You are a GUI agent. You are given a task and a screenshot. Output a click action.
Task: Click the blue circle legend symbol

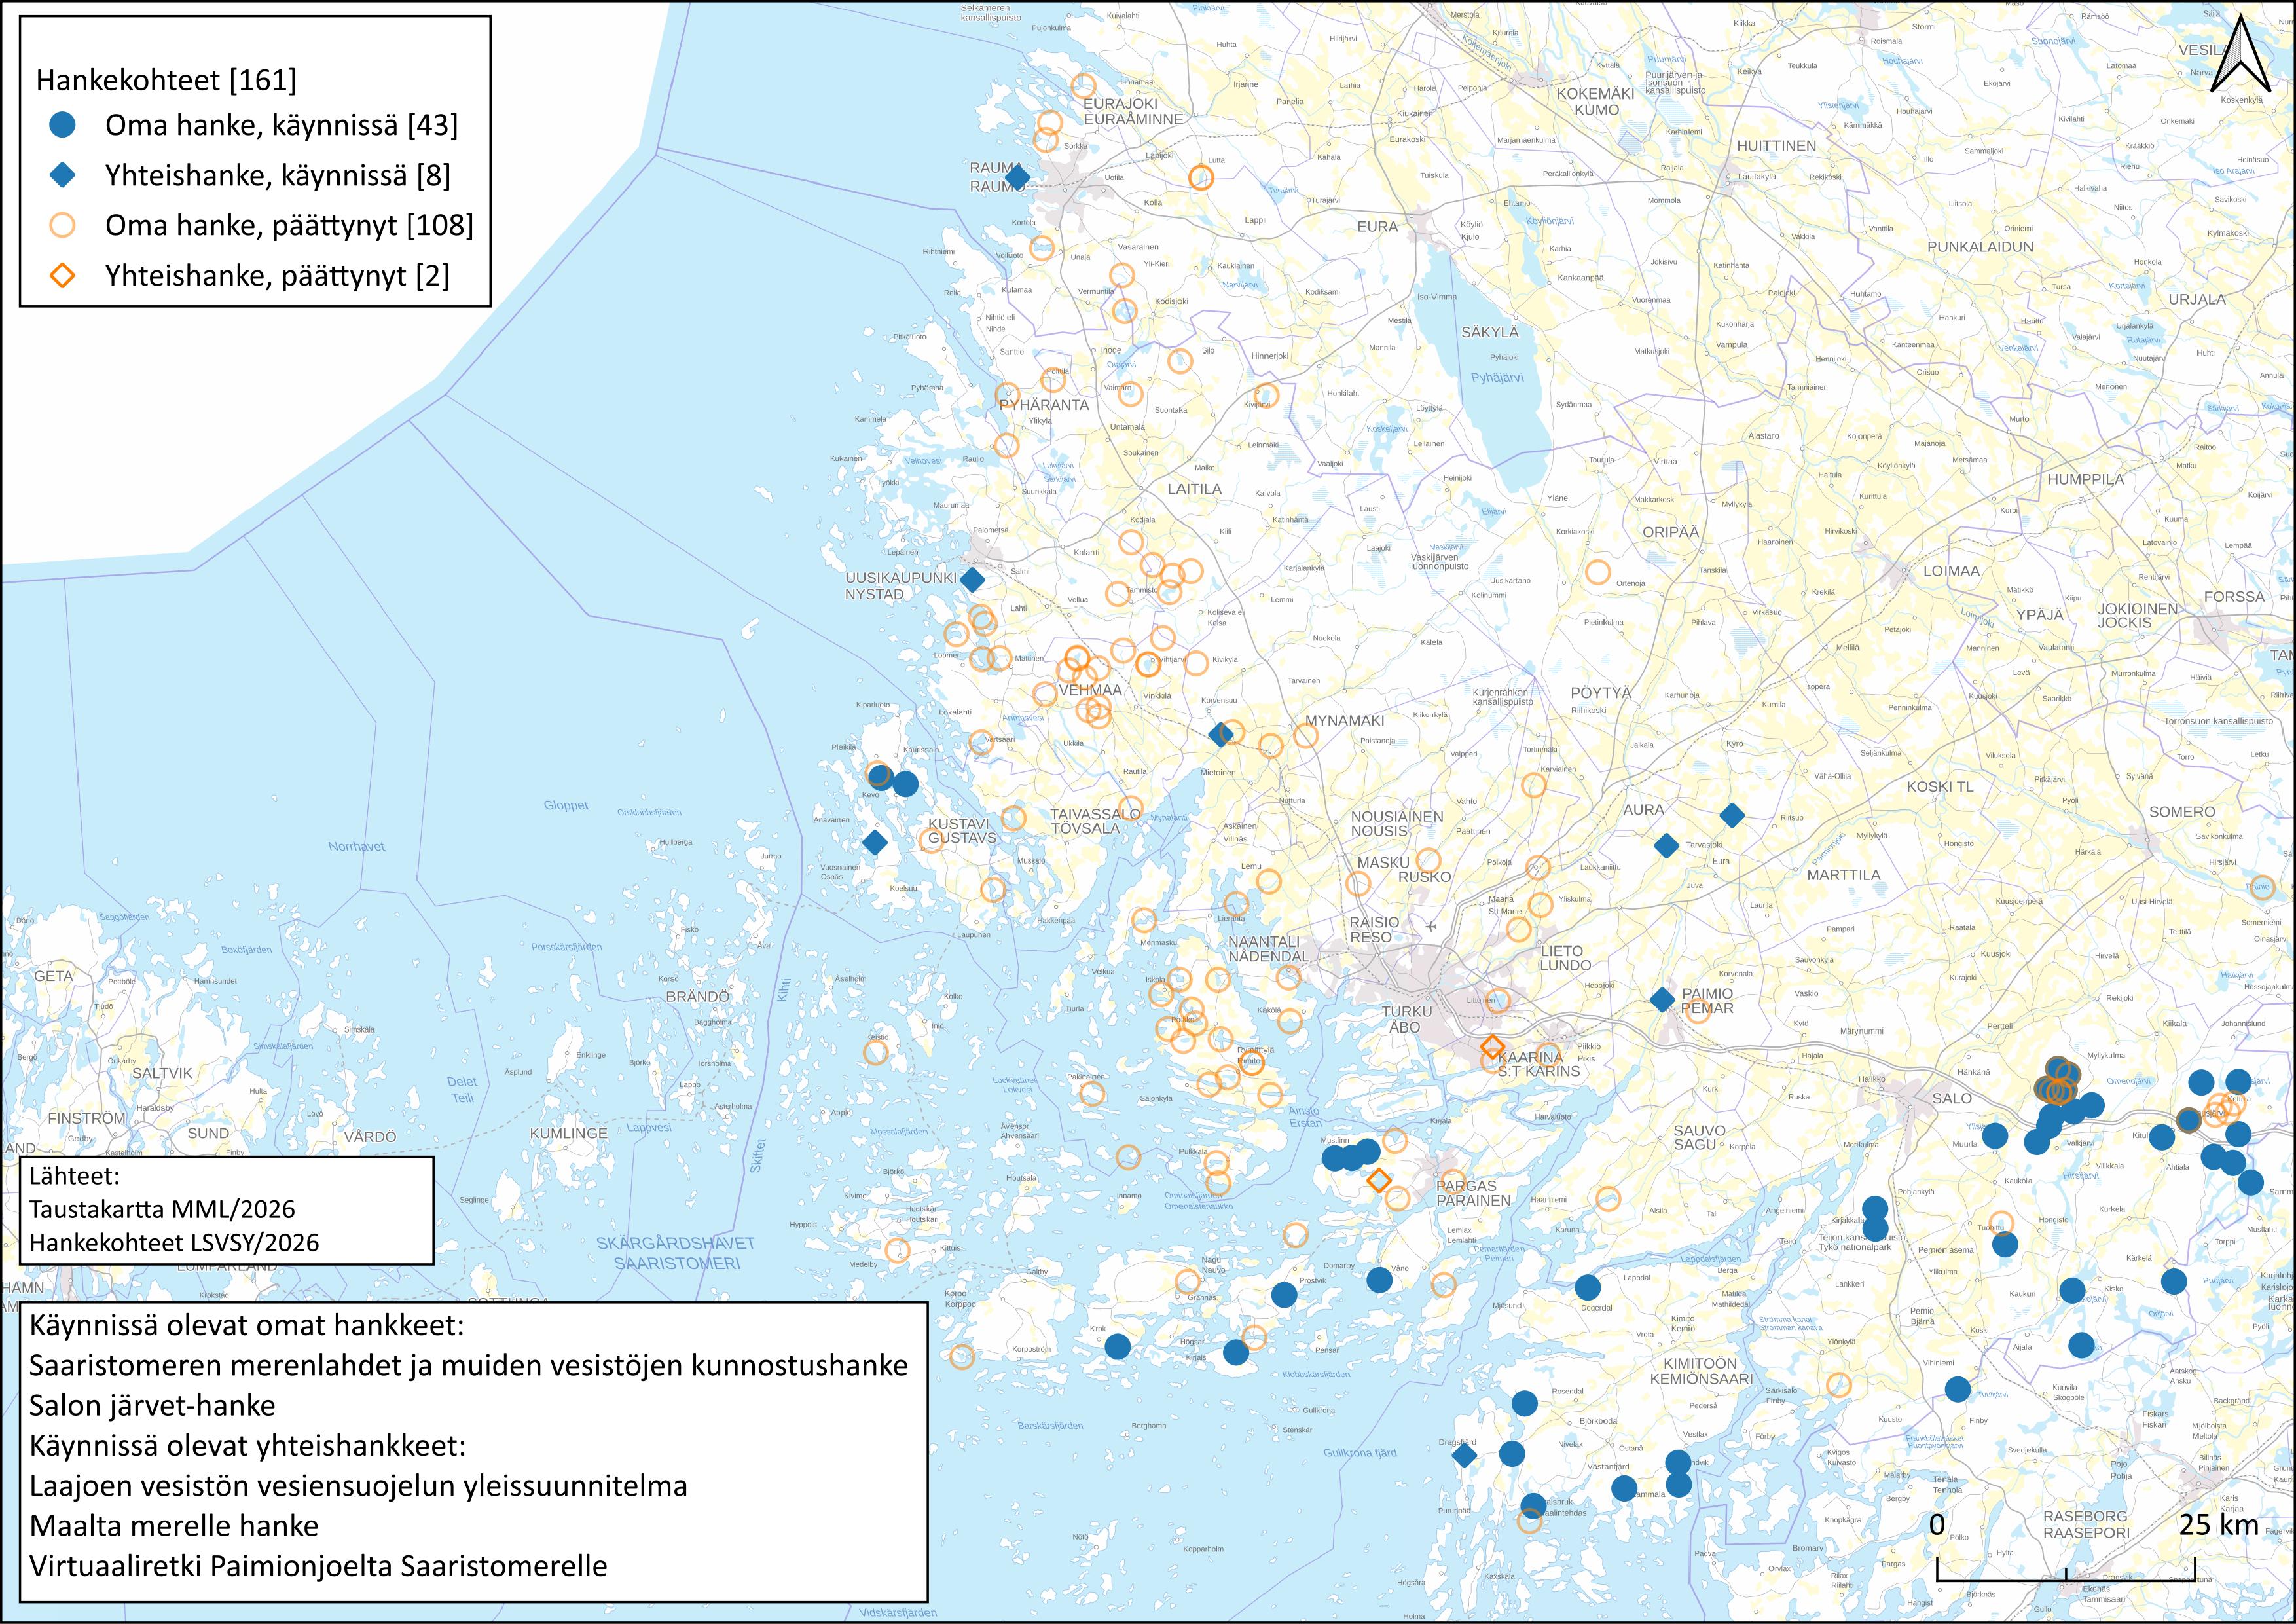[x=62, y=125]
